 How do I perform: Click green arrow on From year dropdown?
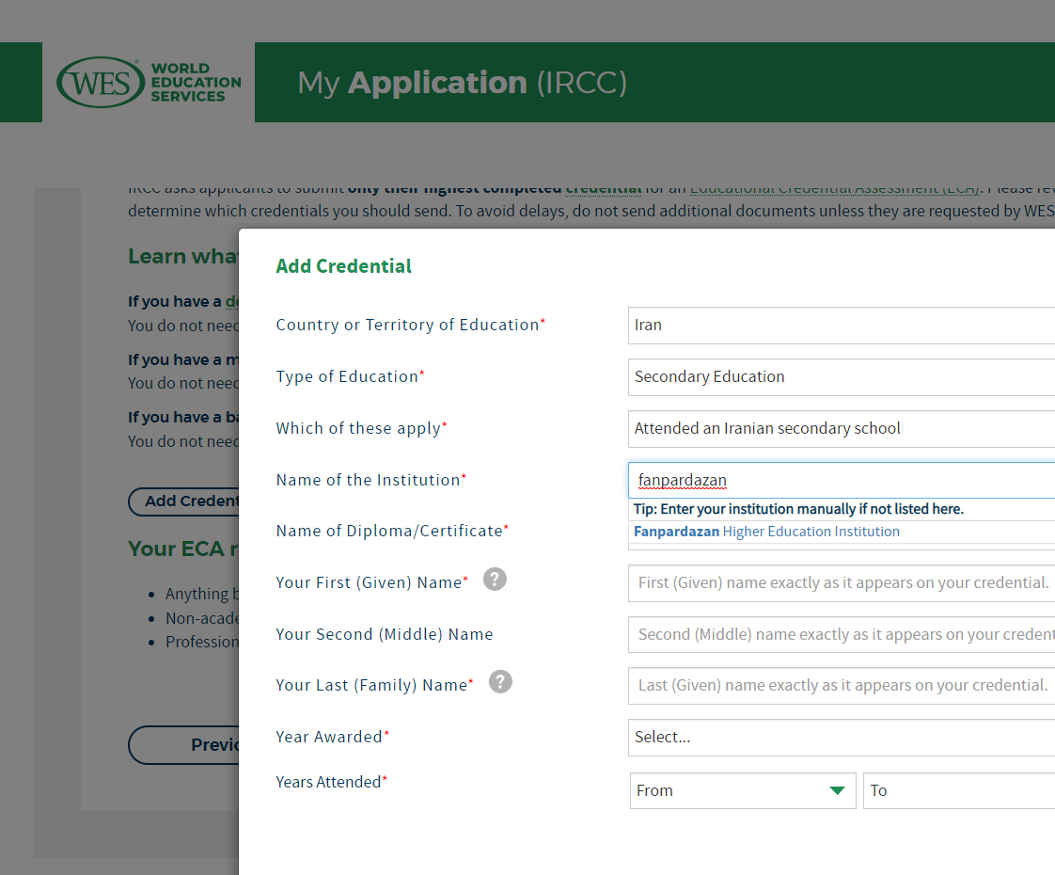point(837,790)
